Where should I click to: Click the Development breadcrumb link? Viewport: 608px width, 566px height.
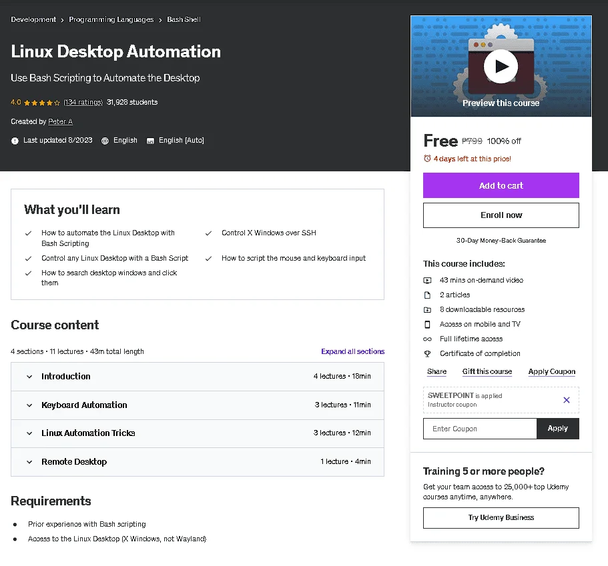tap(33, 19)
